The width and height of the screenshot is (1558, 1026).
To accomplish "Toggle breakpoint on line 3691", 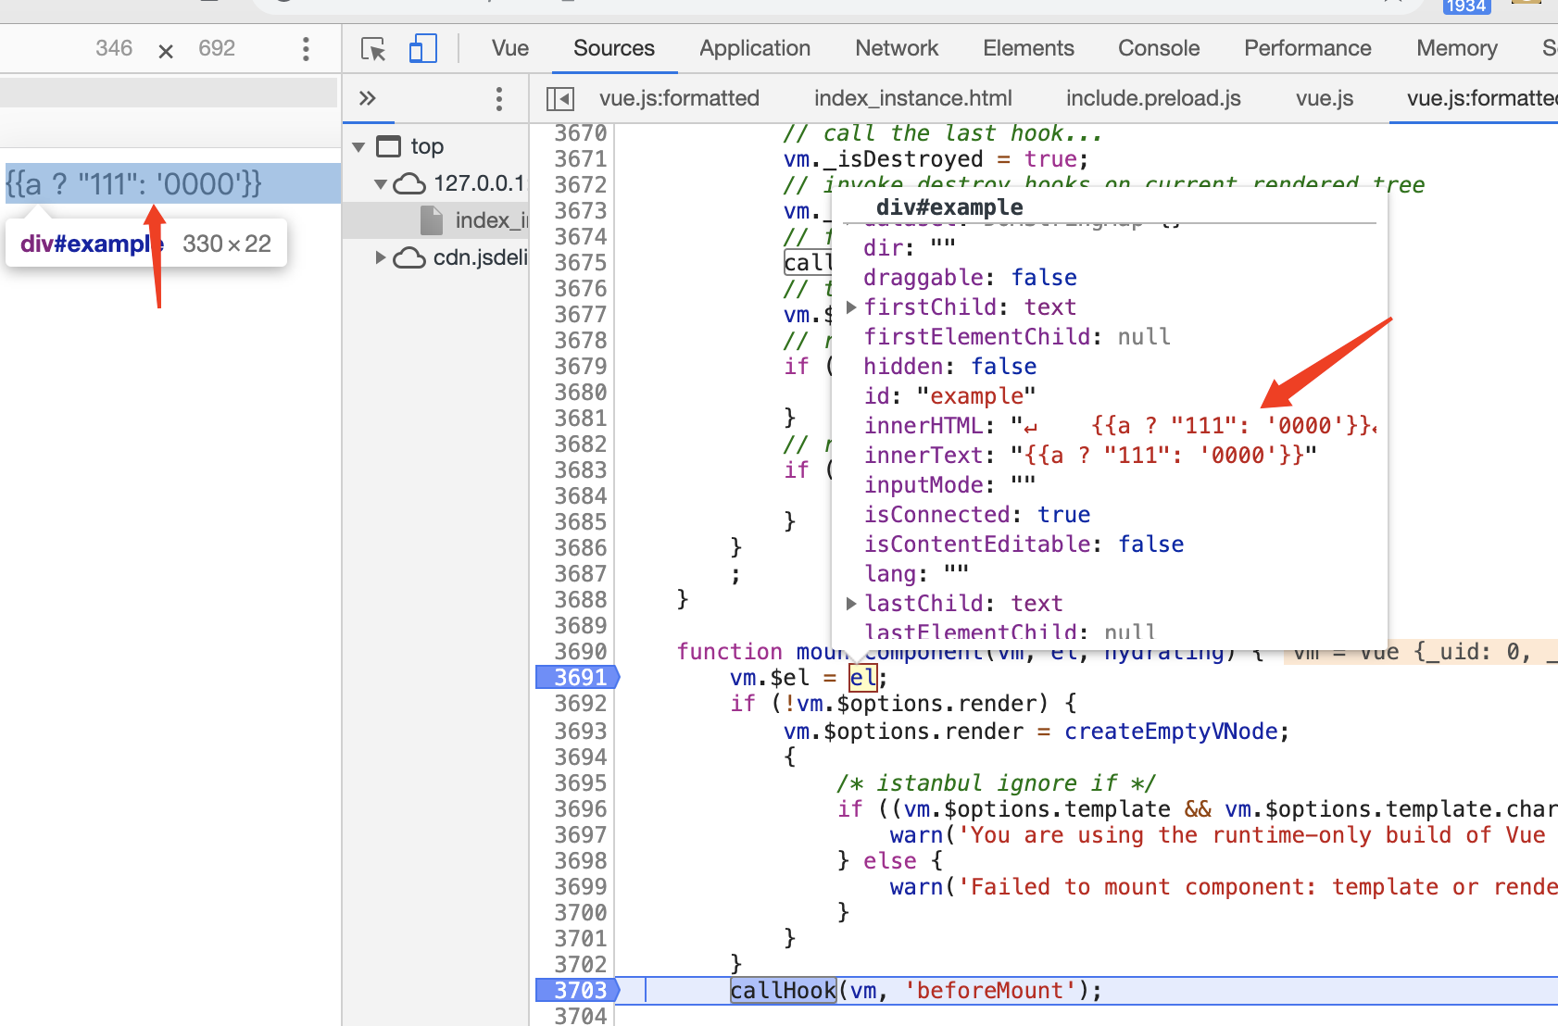I will click(578, 678).
